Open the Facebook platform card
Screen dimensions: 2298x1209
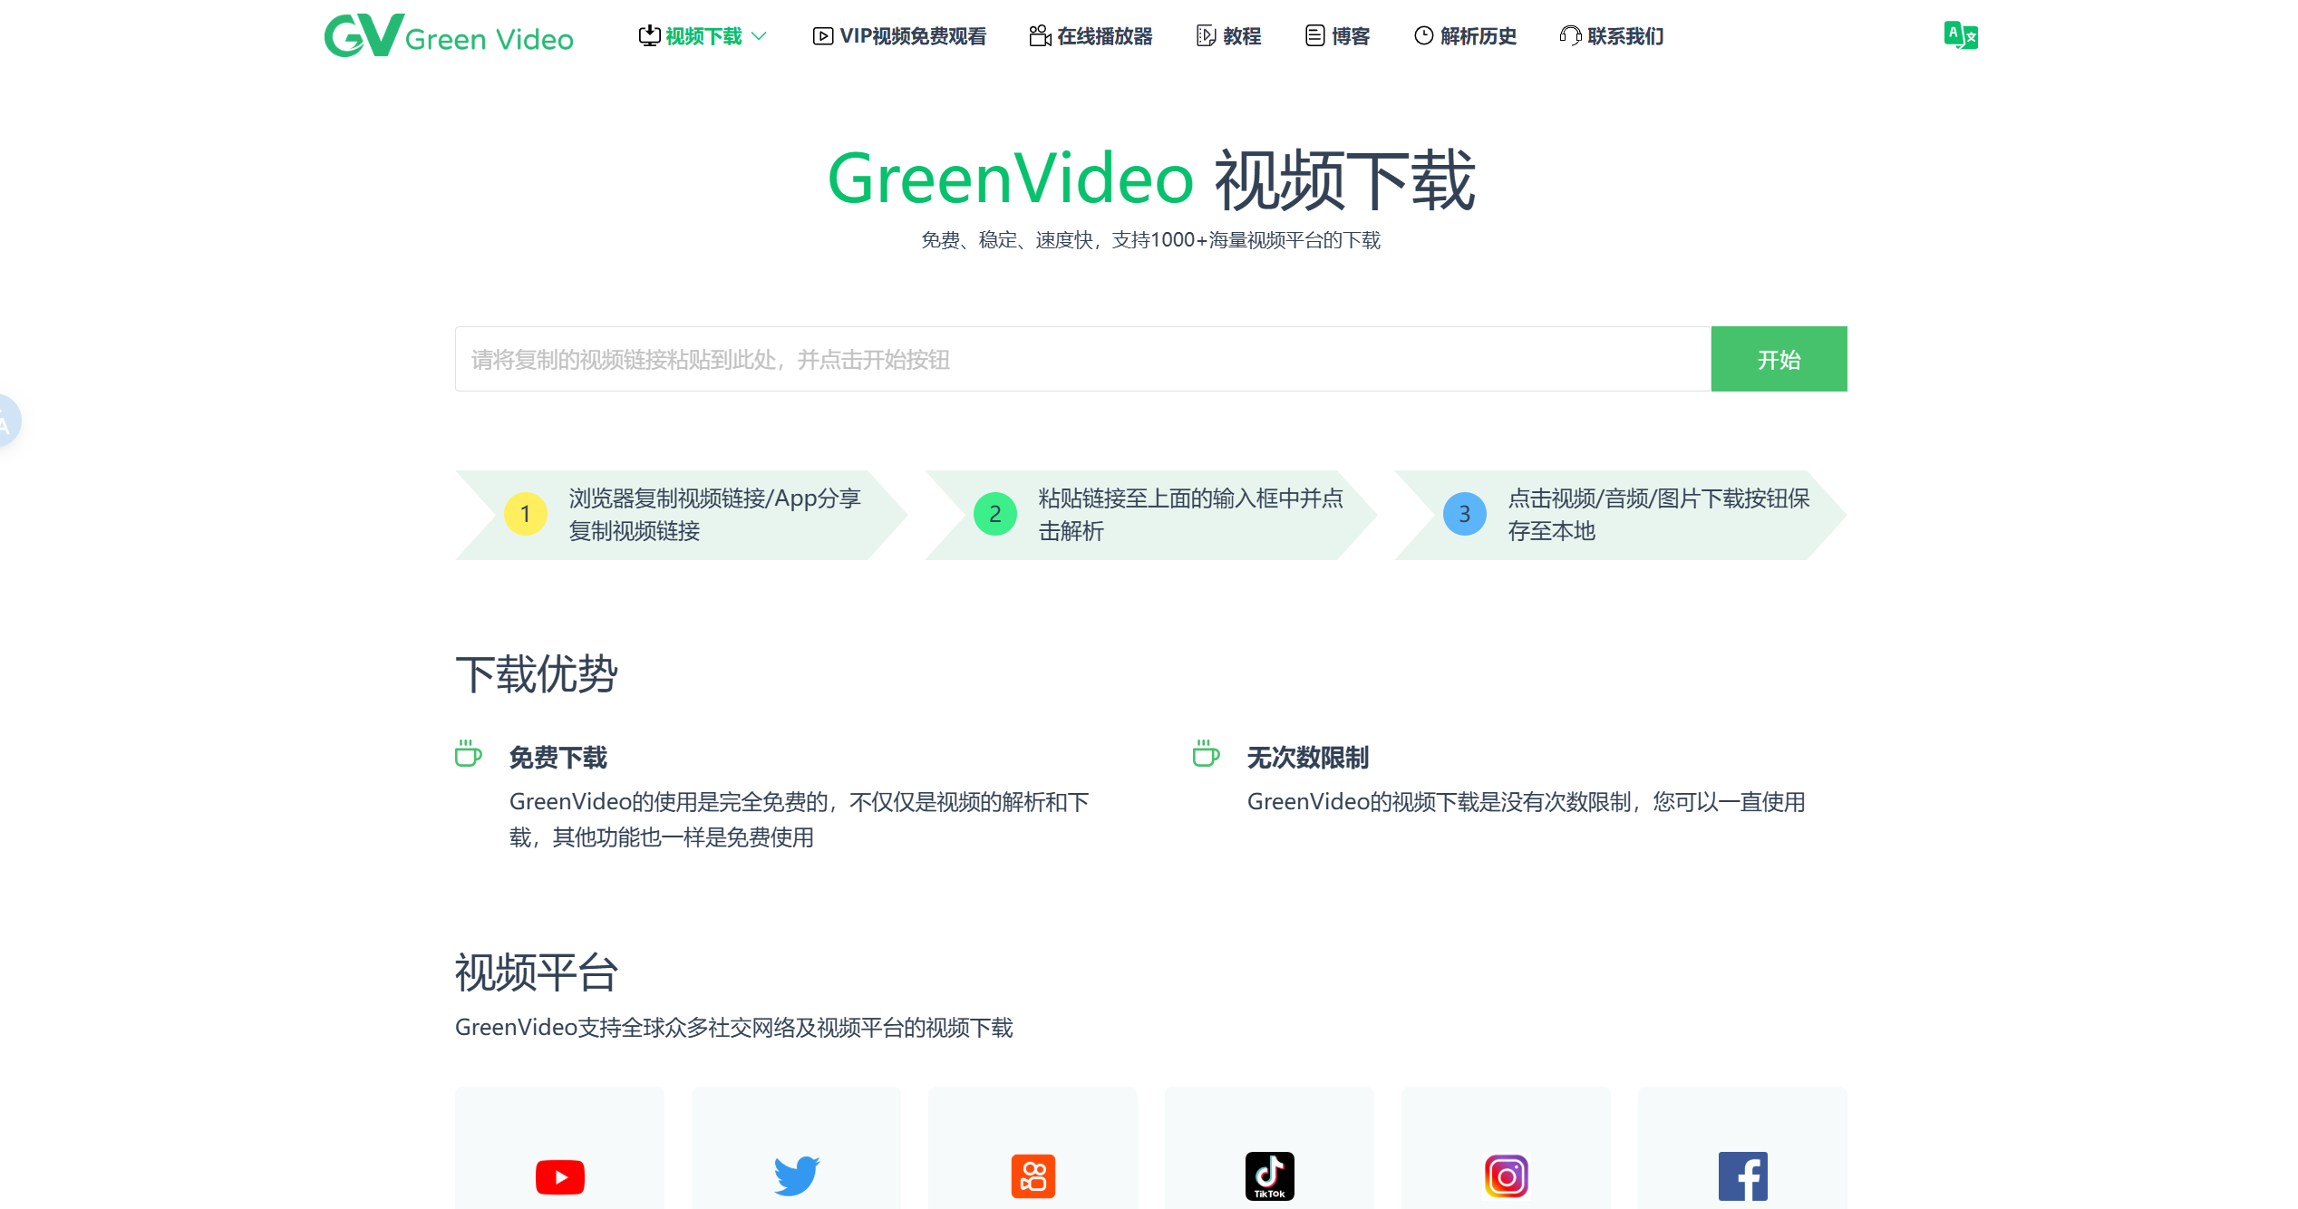1742,1148
